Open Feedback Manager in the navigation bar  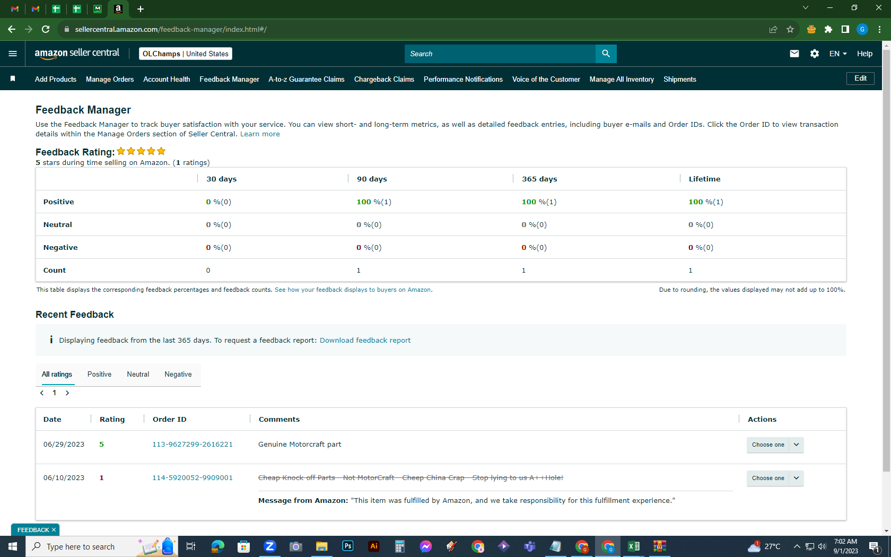229,79
